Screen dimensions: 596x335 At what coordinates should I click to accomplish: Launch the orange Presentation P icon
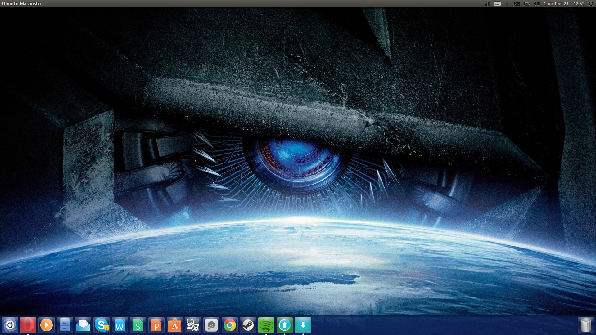tap(156, 325)
